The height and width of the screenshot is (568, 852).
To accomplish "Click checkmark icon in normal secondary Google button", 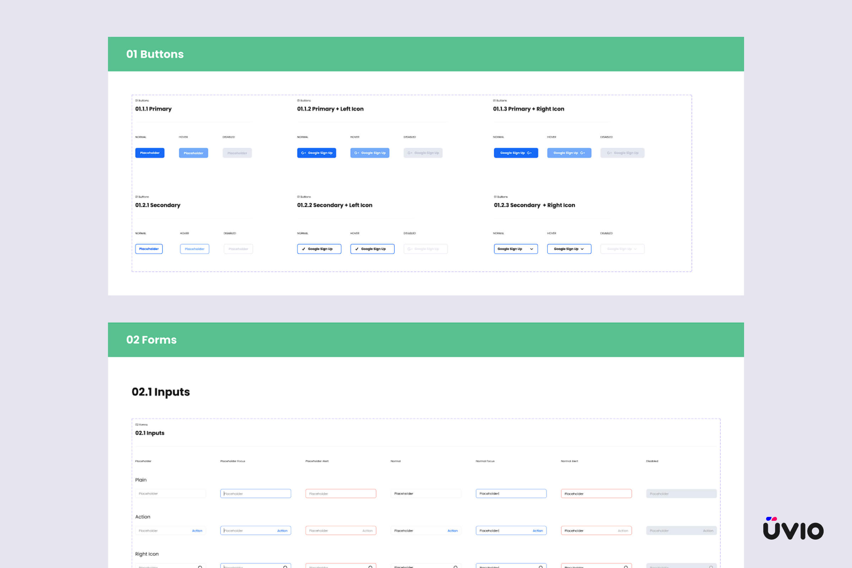I will (x=304, y=249).
